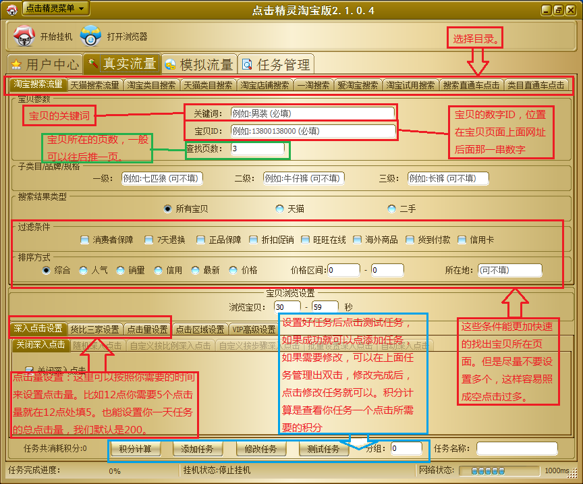Choose 综合 sorting radio button
The height and width of the screenshot is (484, 583).
point(46,271)
